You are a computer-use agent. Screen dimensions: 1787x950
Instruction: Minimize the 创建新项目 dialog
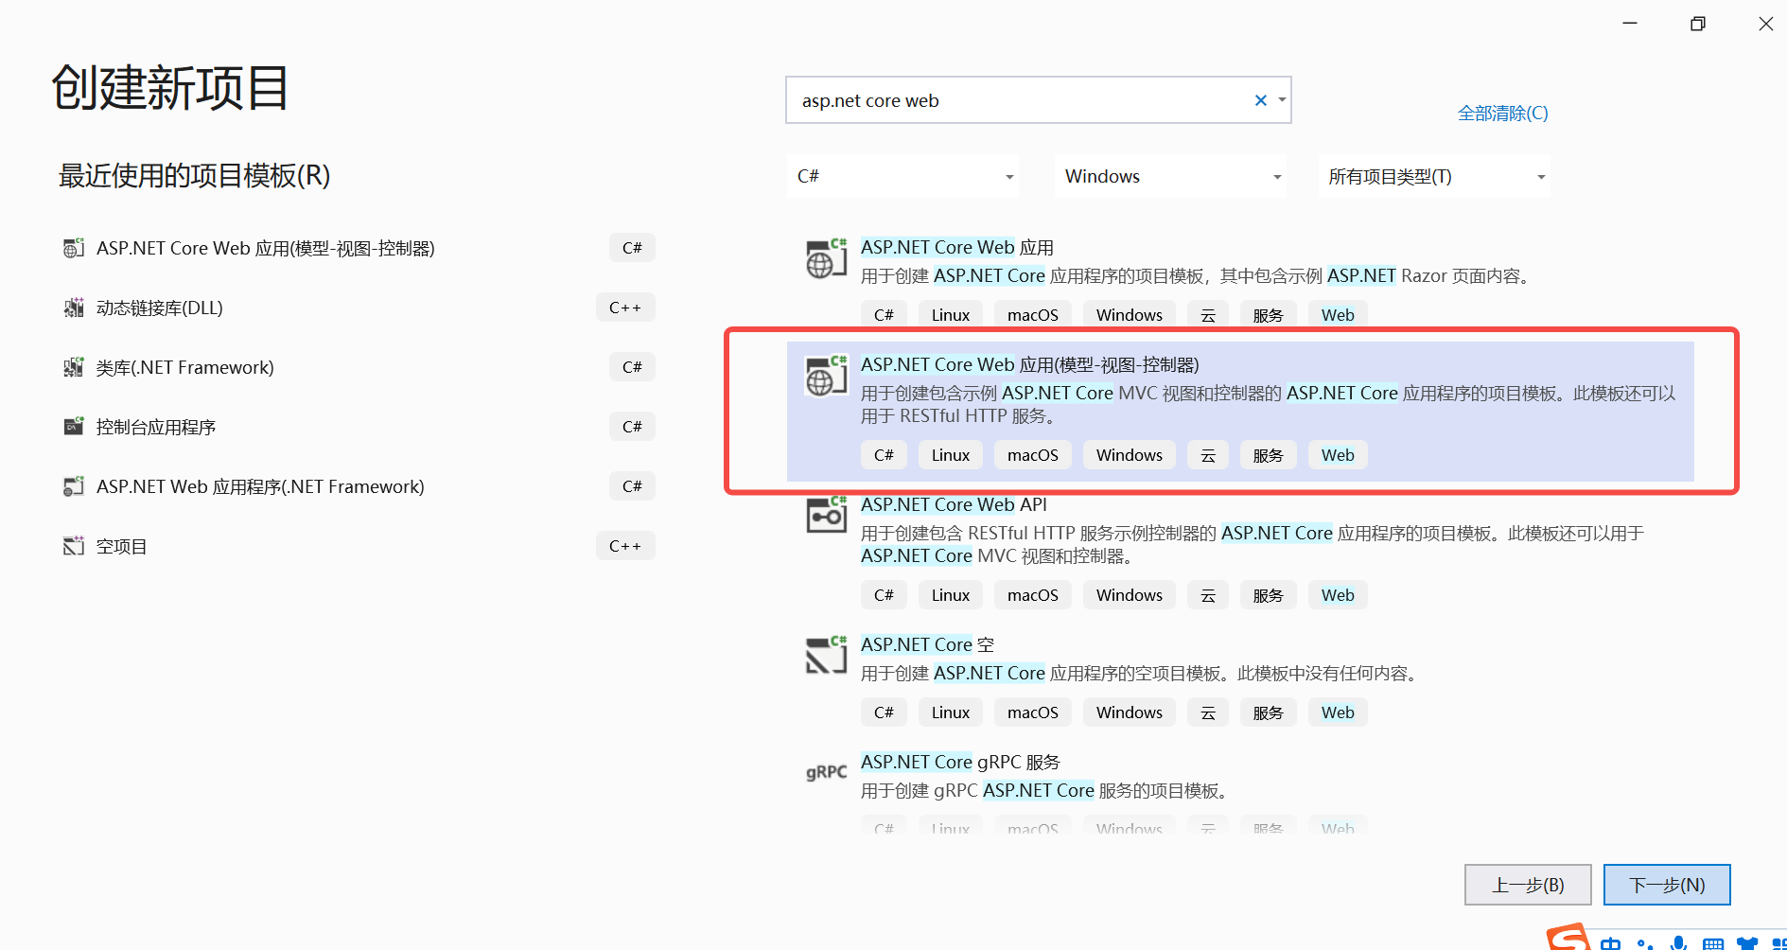pyautogui.click(x=1630, y=24)
